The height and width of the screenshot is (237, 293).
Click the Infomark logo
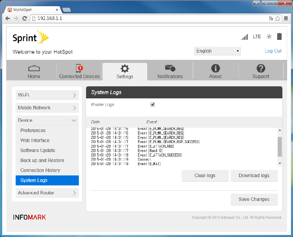(30, 217)
